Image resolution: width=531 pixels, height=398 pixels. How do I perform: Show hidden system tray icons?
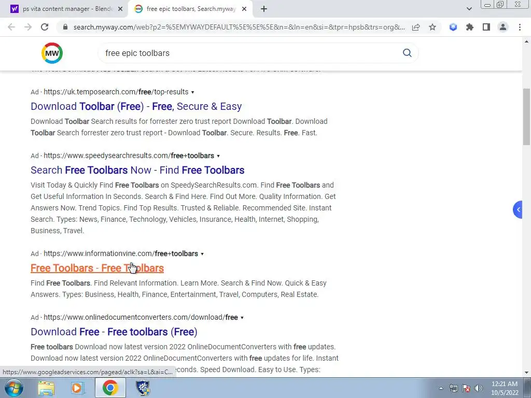pos(441,389)
